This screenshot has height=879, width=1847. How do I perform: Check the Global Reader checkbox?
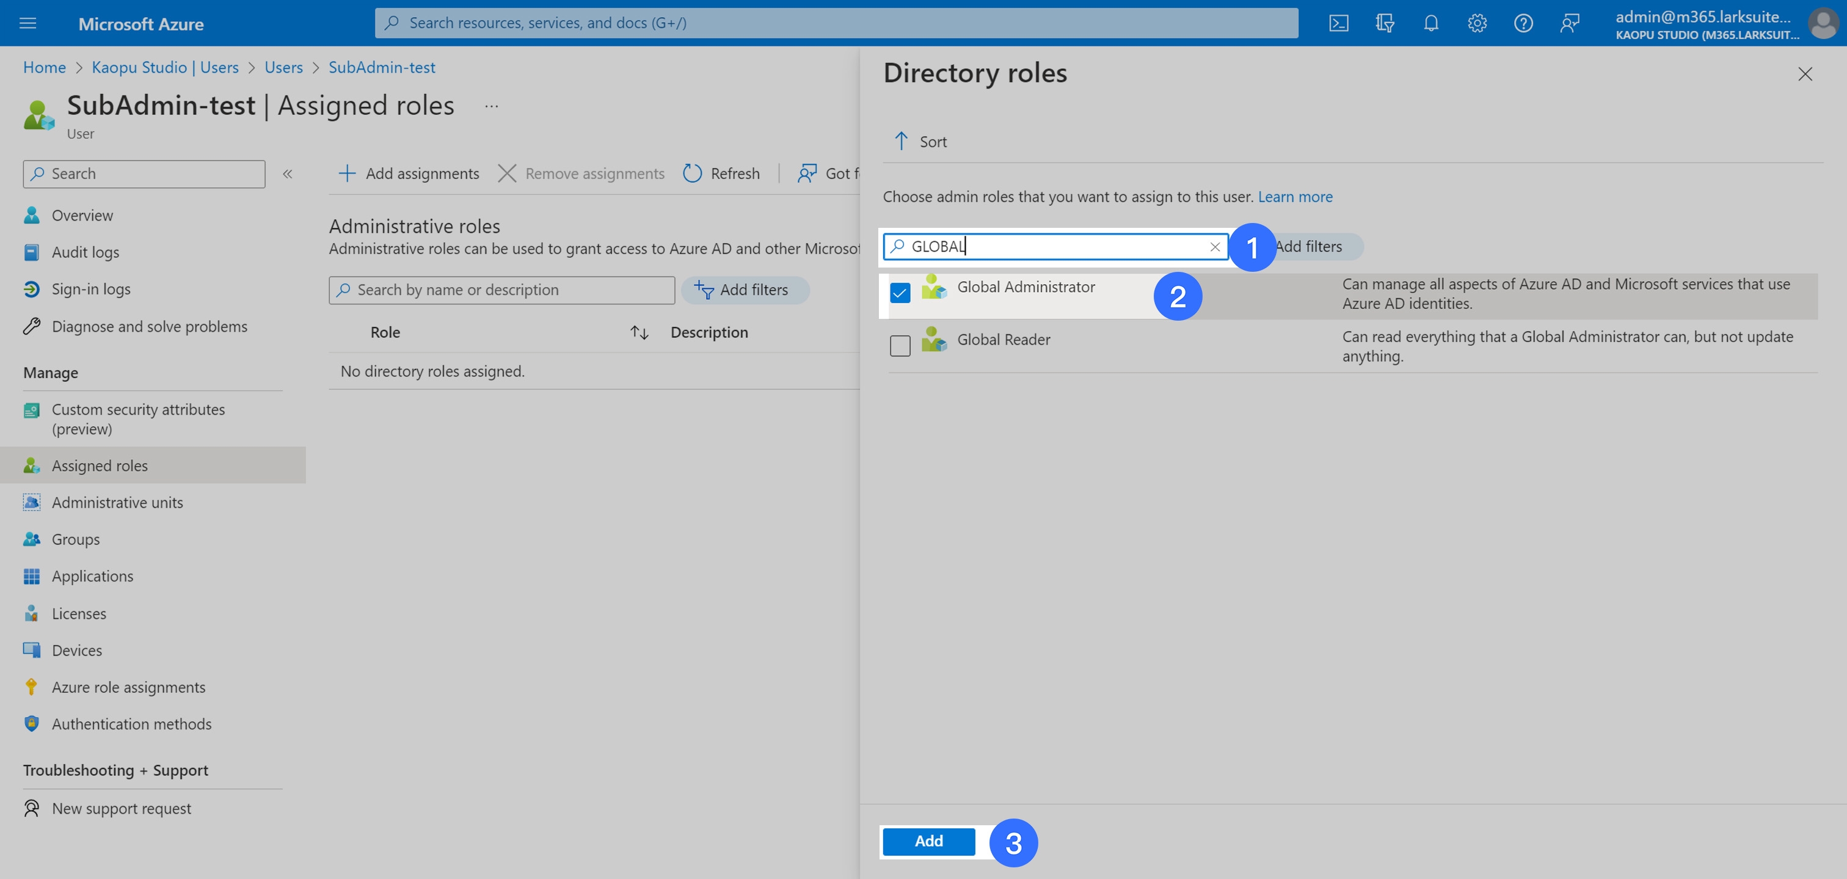pos(900,346)
